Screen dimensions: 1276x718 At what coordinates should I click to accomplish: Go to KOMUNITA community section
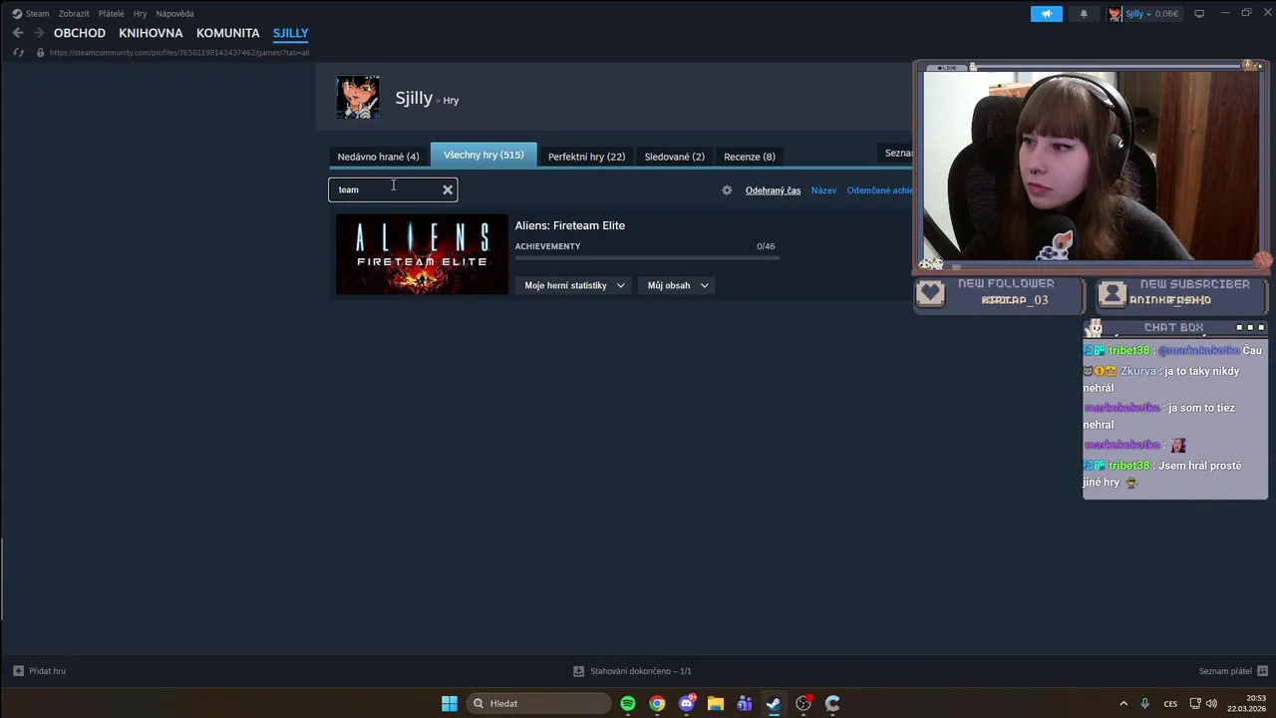(228, 33)
